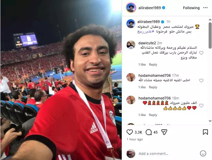The height and width of the screenshot is (160, 212).
Task: Reply to dawicute2's comment
Action: click(x=153, y=65)
